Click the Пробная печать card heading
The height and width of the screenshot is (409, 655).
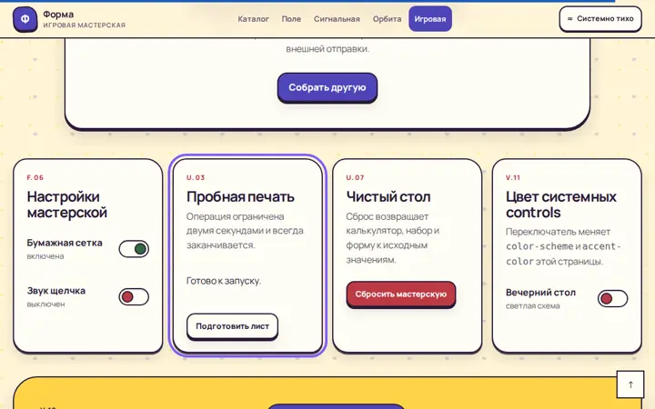coord(240,196)
